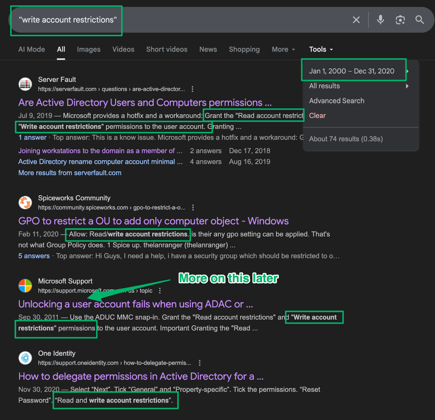435x420 pixels.
Task: Collapse the Tools dropdown
Action: [321, 50]
